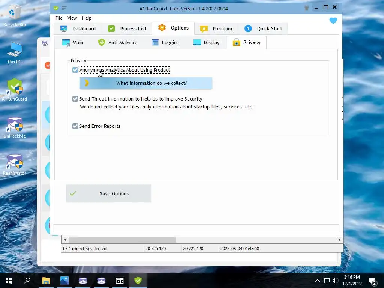The height and width of the screenshot is (288, 384).
Task: Select the UnHackMe desktop shortcut
Action: click(15, 127)
